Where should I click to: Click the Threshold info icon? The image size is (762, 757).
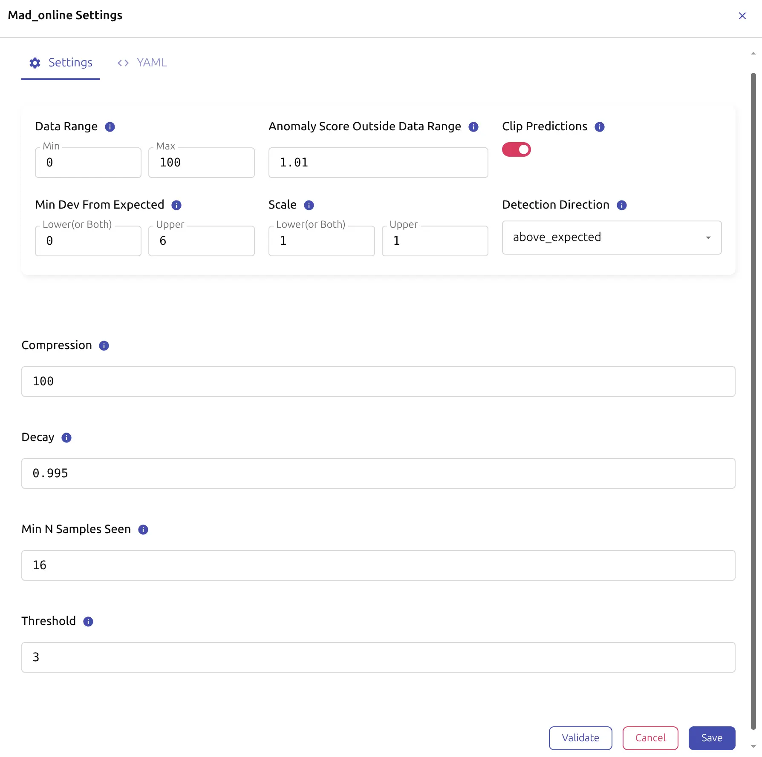pyautogui.click(x=88, y=622)
